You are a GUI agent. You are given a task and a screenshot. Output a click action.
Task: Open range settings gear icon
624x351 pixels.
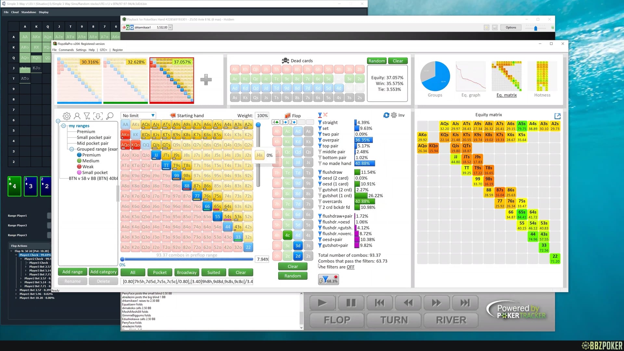point(67,116)
